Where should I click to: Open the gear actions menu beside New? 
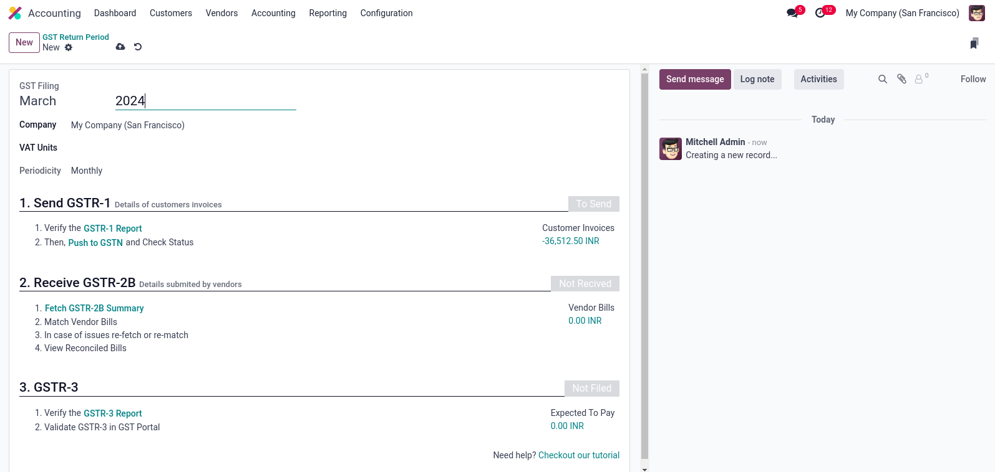[x=69, y=47]
